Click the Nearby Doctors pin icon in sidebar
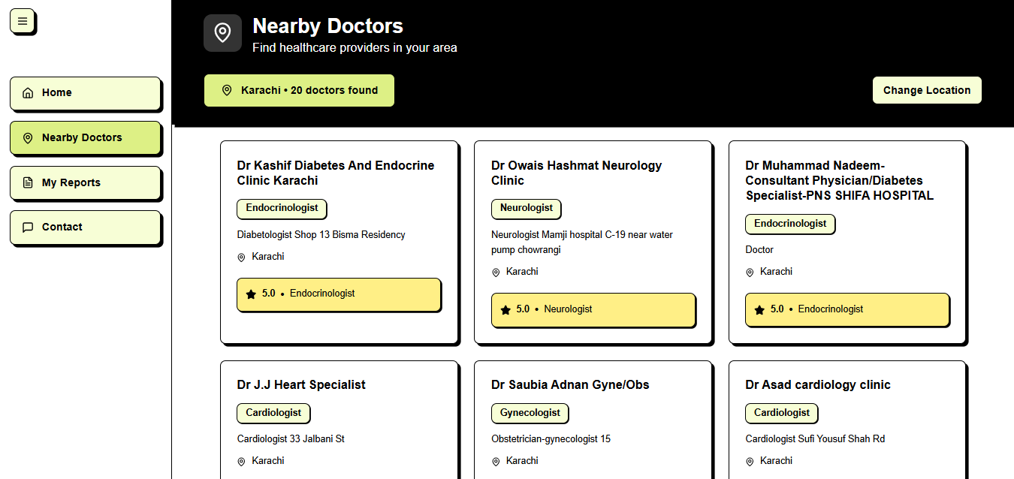This screenshot has height=479, width=1014. click(x=28, y=138)
